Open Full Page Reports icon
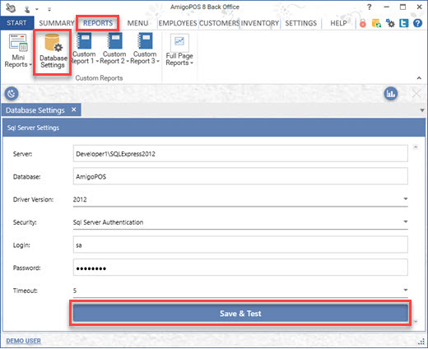Screen dimensions: 428x349 pyautogui.click(x=179, y=42)
